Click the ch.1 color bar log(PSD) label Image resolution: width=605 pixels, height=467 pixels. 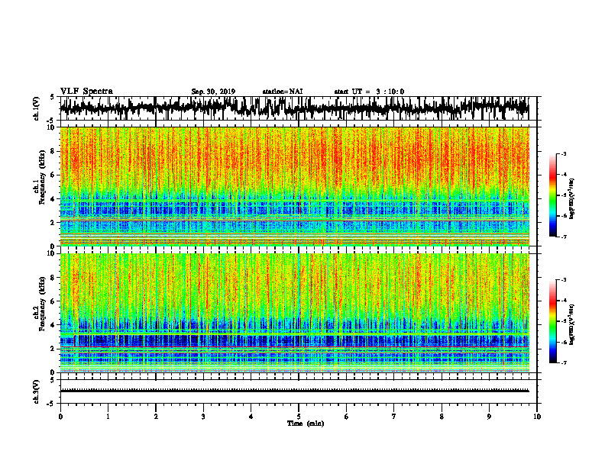[571, 199]
